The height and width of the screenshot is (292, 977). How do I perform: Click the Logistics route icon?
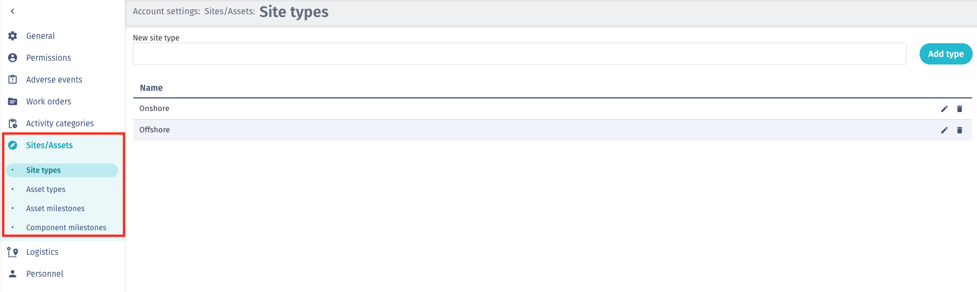pos(13,252)
